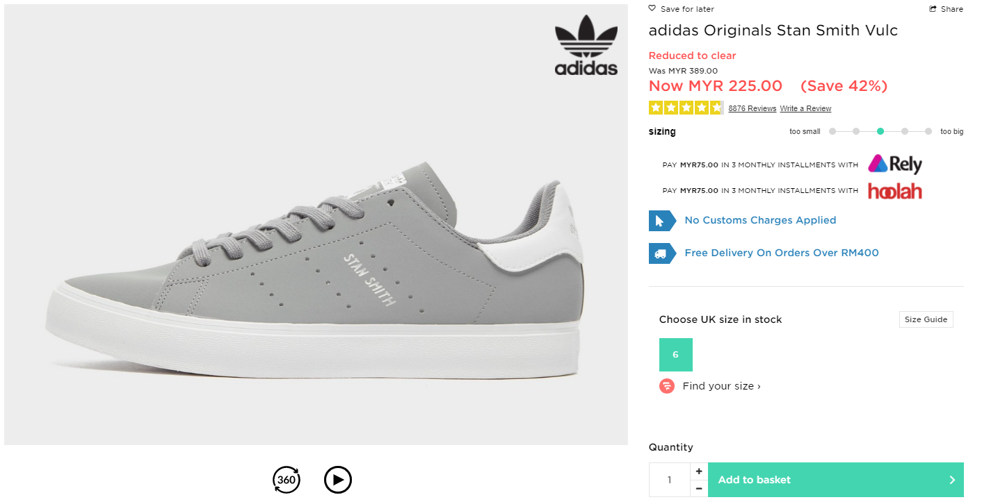Click the hoolah payment logo
This screenshot has height=502, width=982.
[895, 191]
